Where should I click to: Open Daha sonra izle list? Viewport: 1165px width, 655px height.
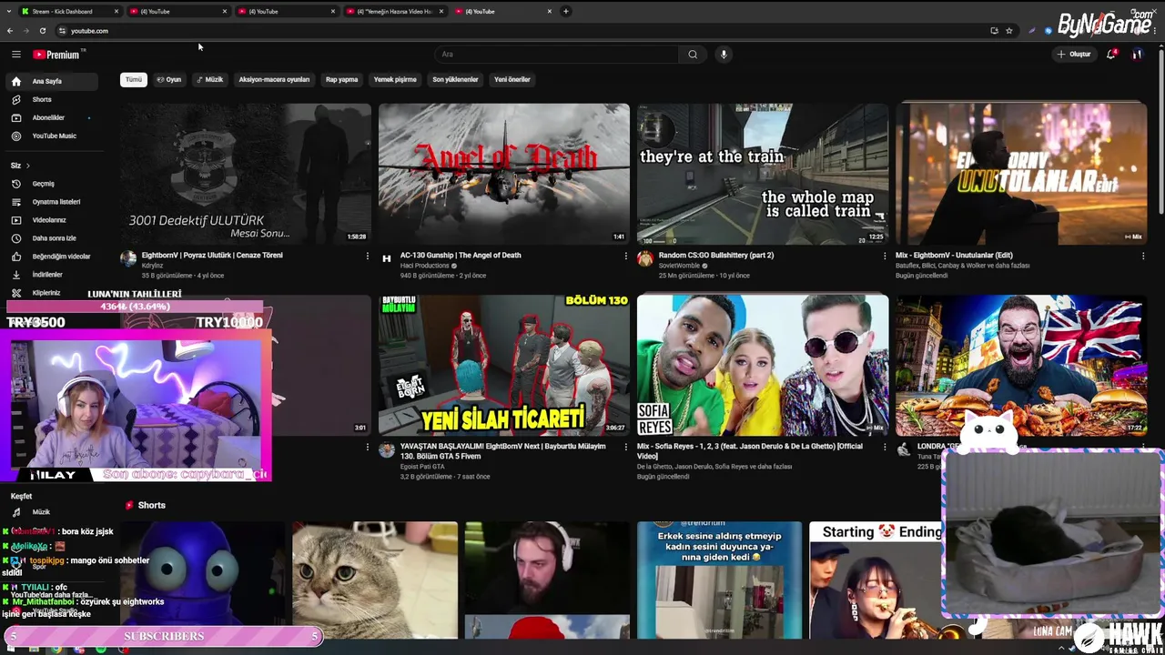pyautogui.click(x=53, y=238)
